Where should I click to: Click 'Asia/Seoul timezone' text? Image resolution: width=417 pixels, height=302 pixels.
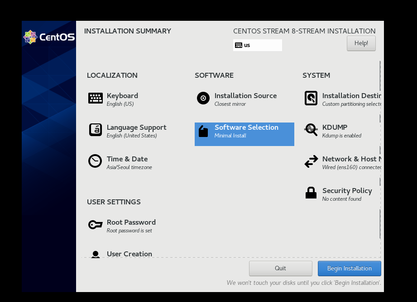point(129,167)
